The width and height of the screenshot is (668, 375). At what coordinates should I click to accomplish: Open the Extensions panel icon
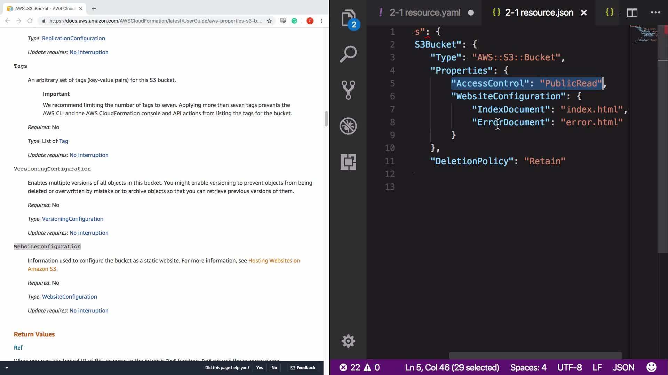pos(348,162)
